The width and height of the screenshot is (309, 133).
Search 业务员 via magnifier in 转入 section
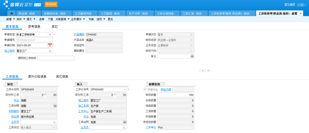pos(124,128)
